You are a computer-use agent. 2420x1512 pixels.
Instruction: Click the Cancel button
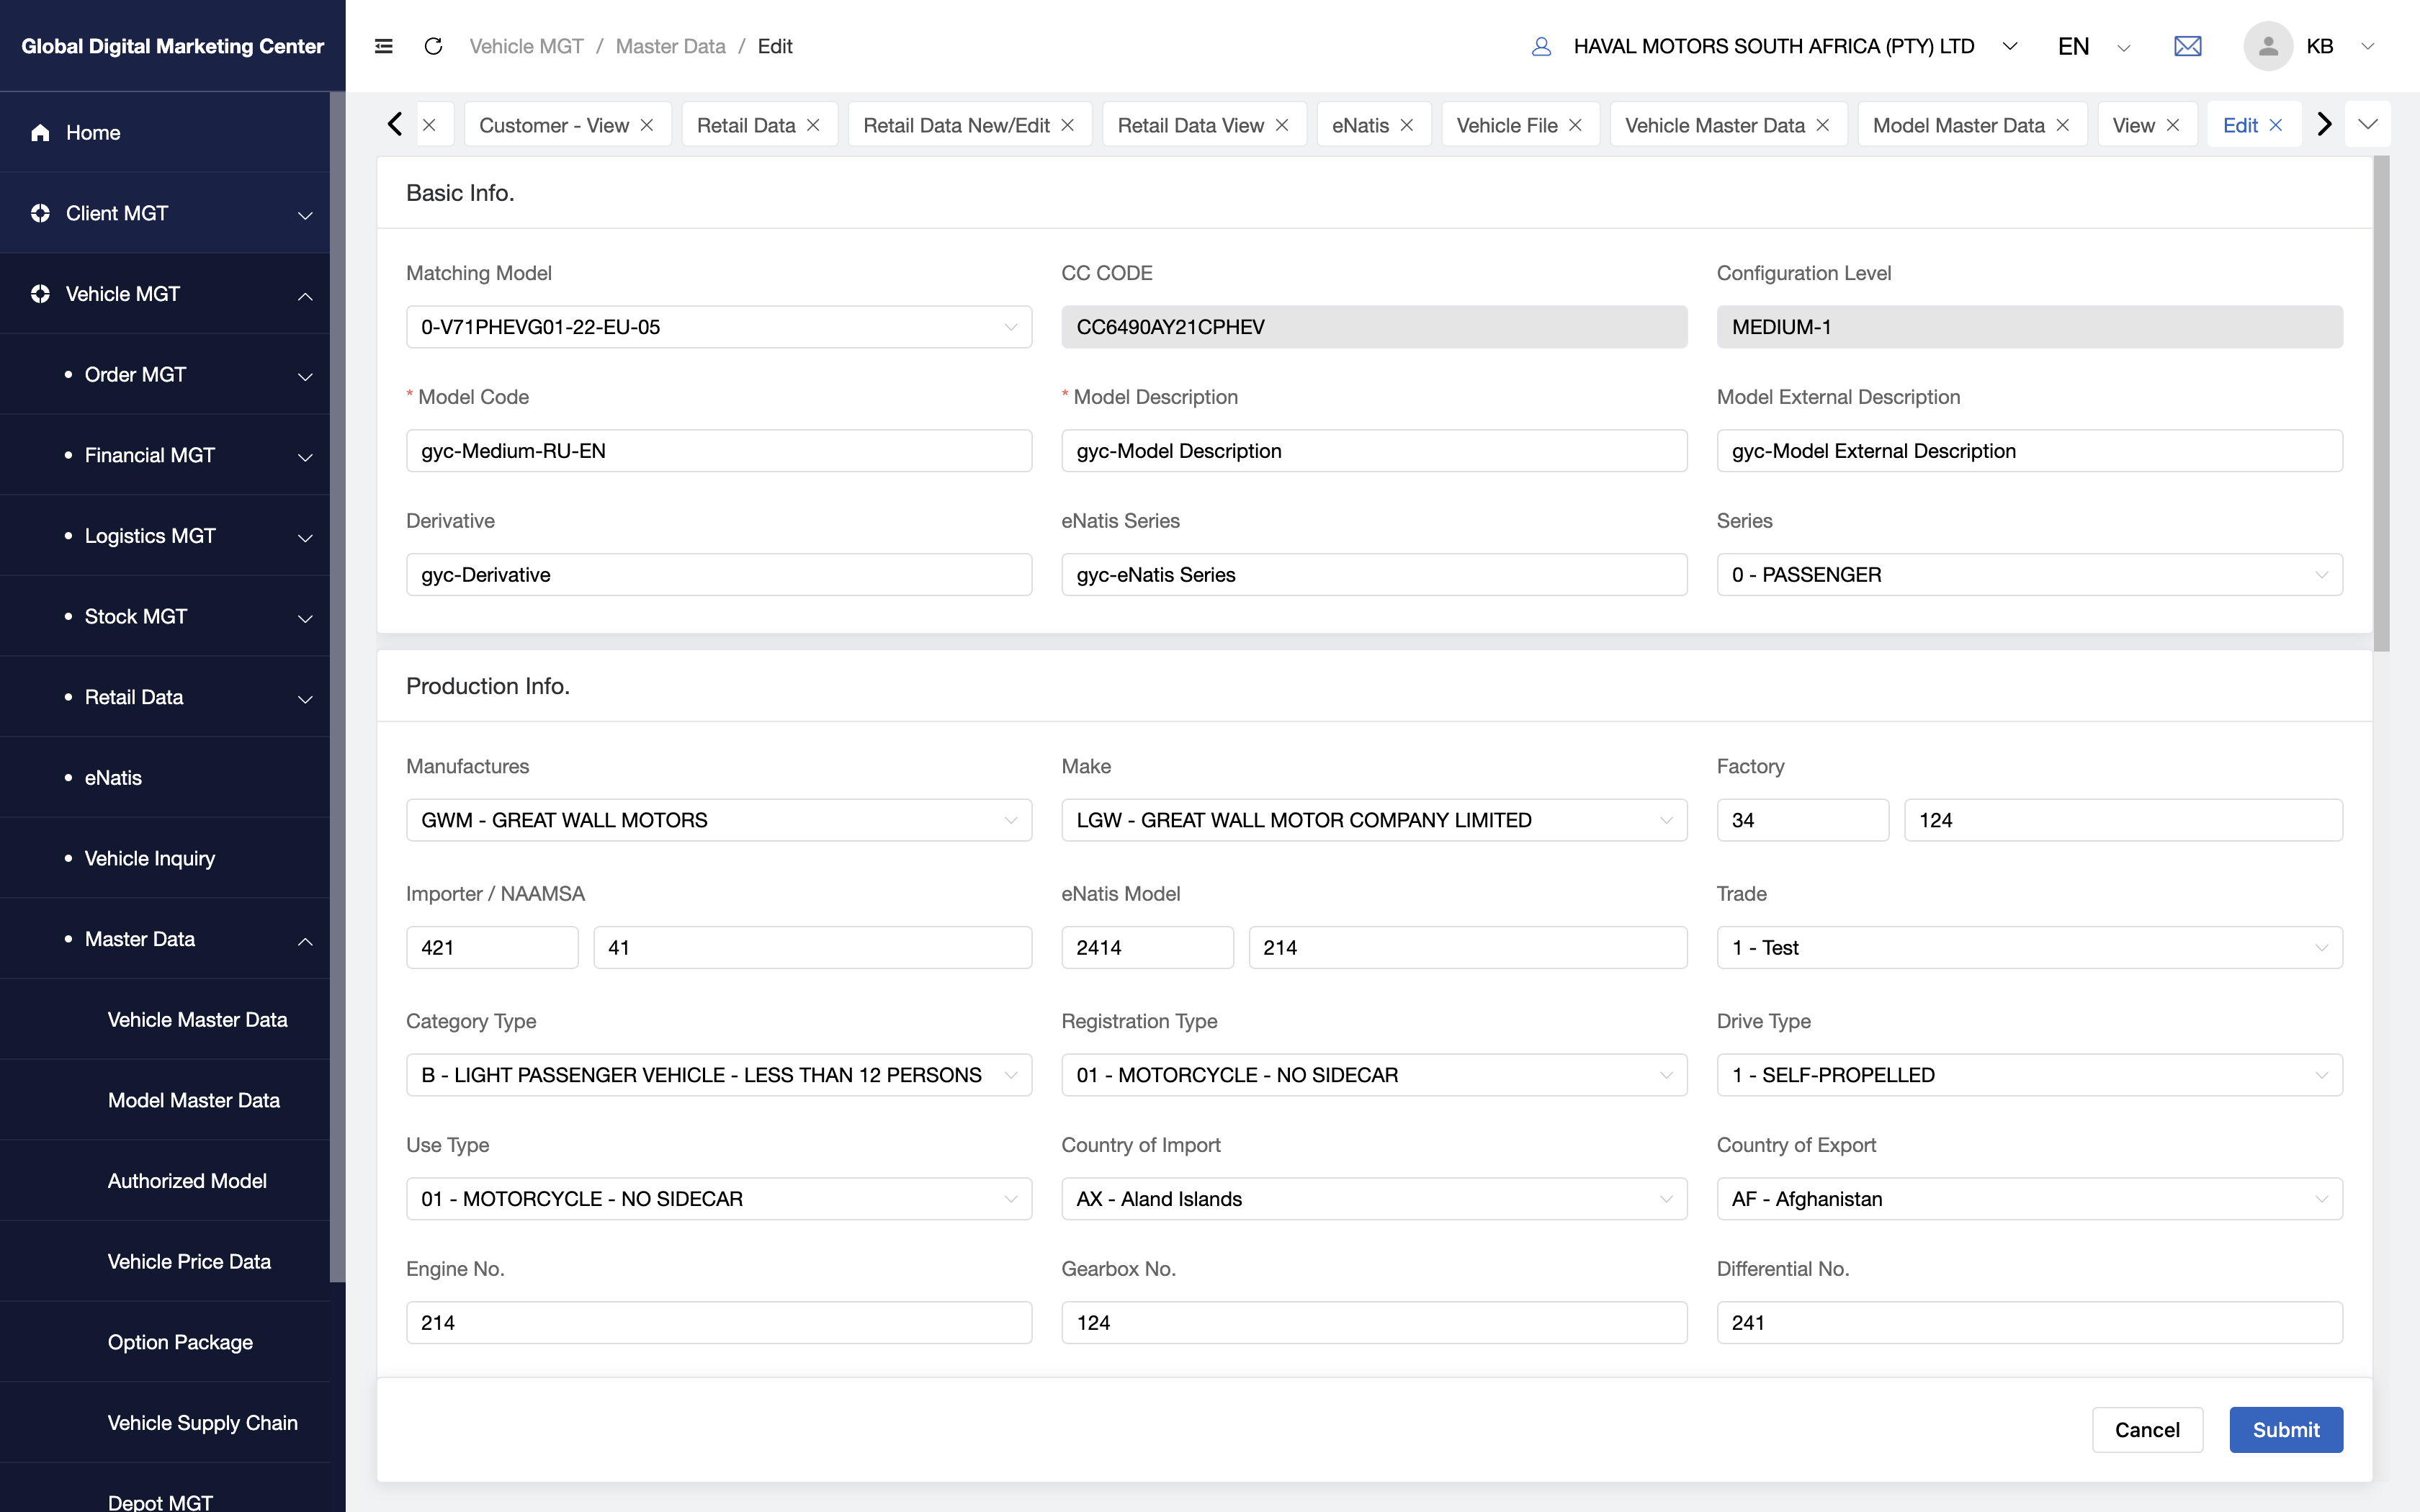pyautogui.click(x=2147, y=1430)
